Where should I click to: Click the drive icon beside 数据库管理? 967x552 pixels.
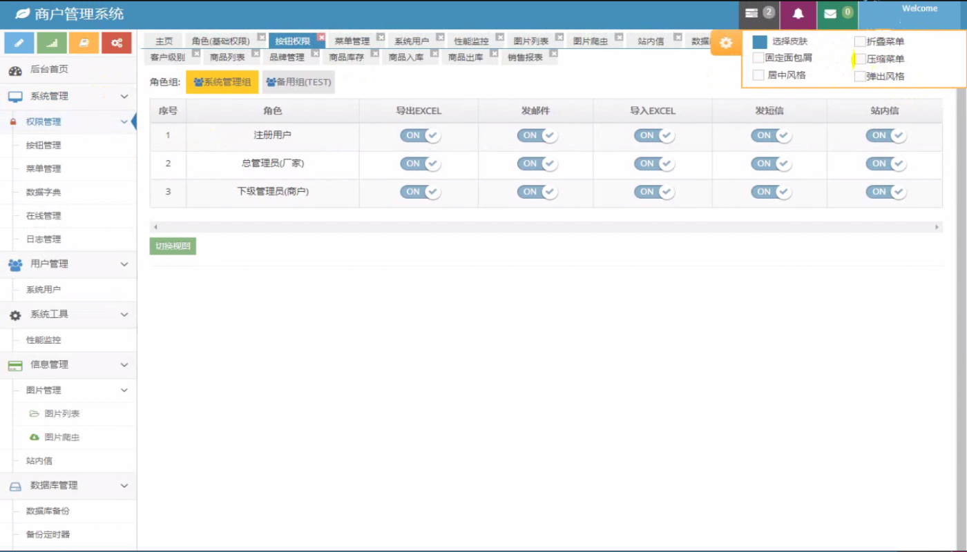pos(15,486)
